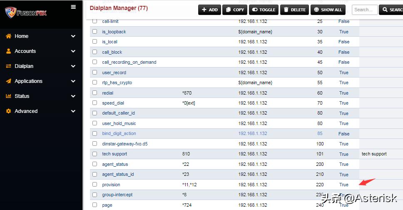The image size is (403, 210).
Task: Click the *11,*12 number cell
Action: point(189,185)
